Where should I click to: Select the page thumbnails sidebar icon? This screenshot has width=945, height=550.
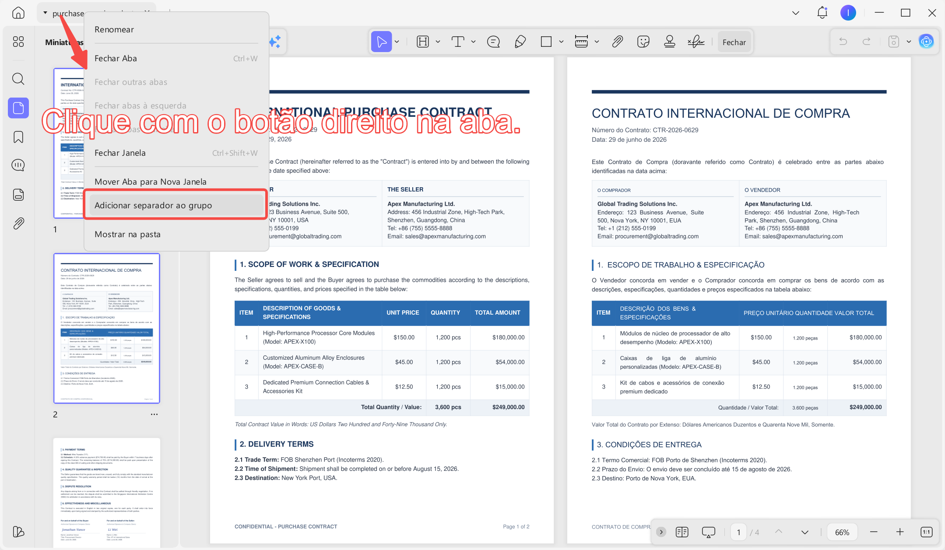pyautogui.click(x=18, y=108)
